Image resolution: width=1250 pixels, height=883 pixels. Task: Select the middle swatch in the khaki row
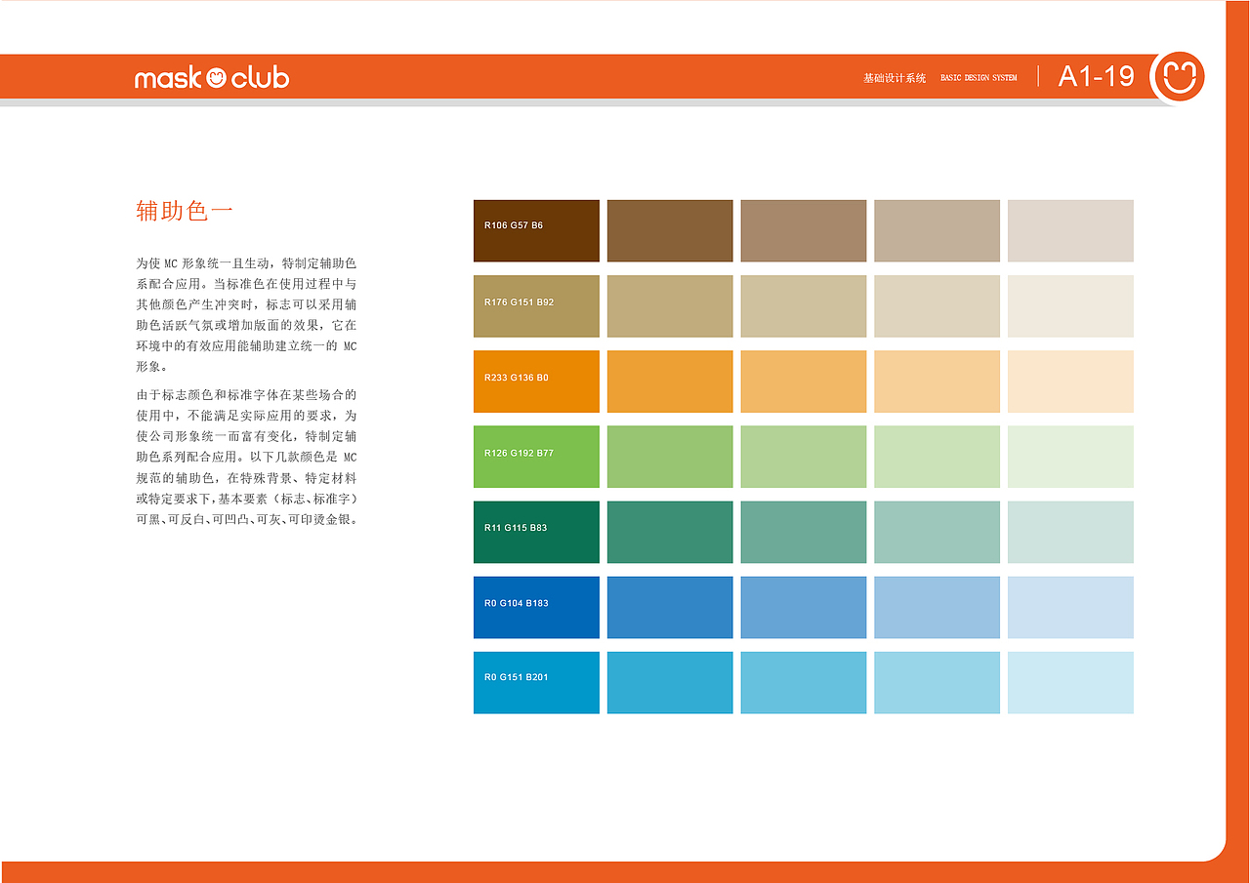click(804, 306)
